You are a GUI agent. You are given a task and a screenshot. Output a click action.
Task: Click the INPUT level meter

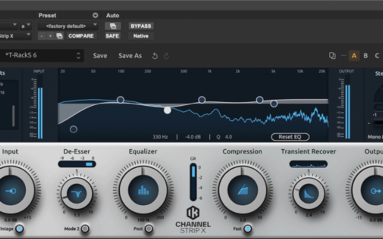[40, 107]
